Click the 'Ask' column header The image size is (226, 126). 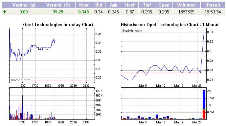114,5
